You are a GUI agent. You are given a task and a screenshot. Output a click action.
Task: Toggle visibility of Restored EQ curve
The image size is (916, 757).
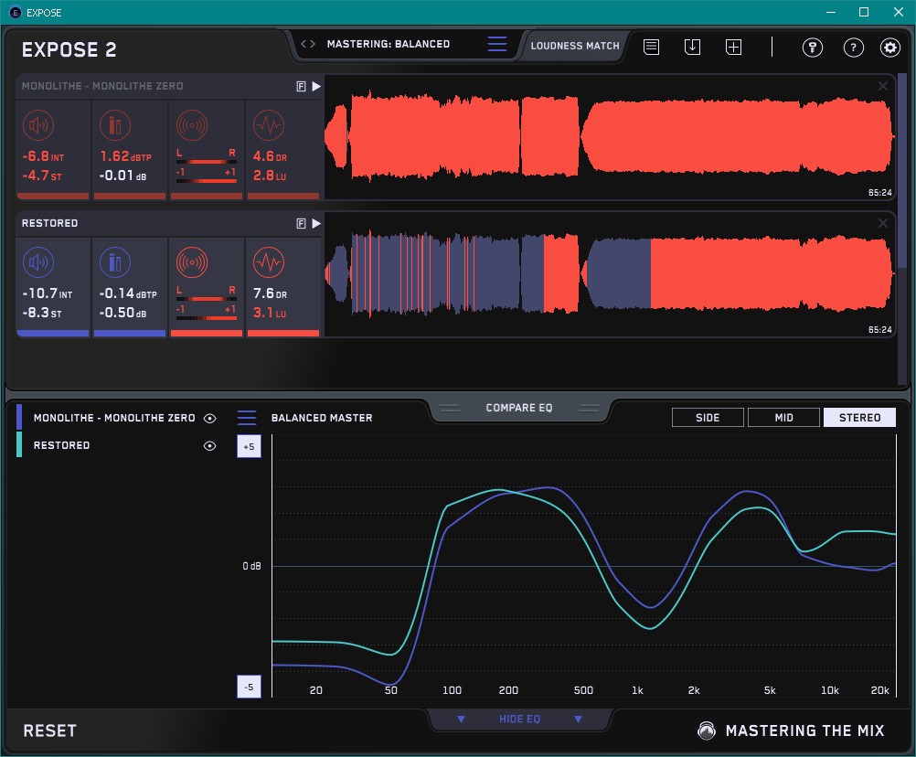point(210,445)
